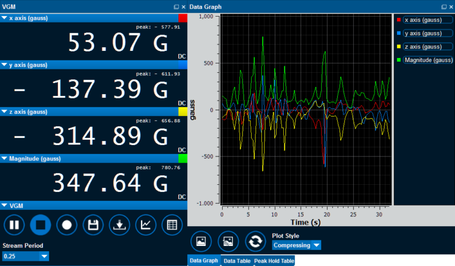The image size is (455, 266).
Task: Click the refresh graph circular arrows icon
Action: point(255,241)
